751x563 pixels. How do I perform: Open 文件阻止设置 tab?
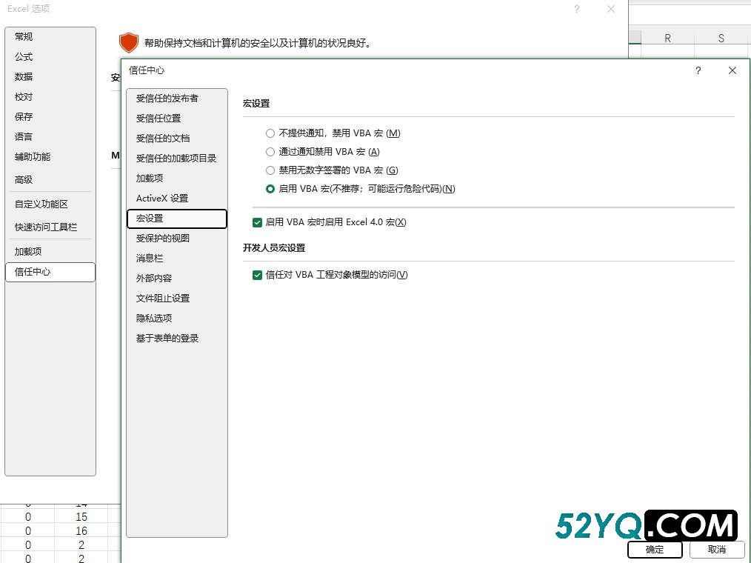click(177, 298)
